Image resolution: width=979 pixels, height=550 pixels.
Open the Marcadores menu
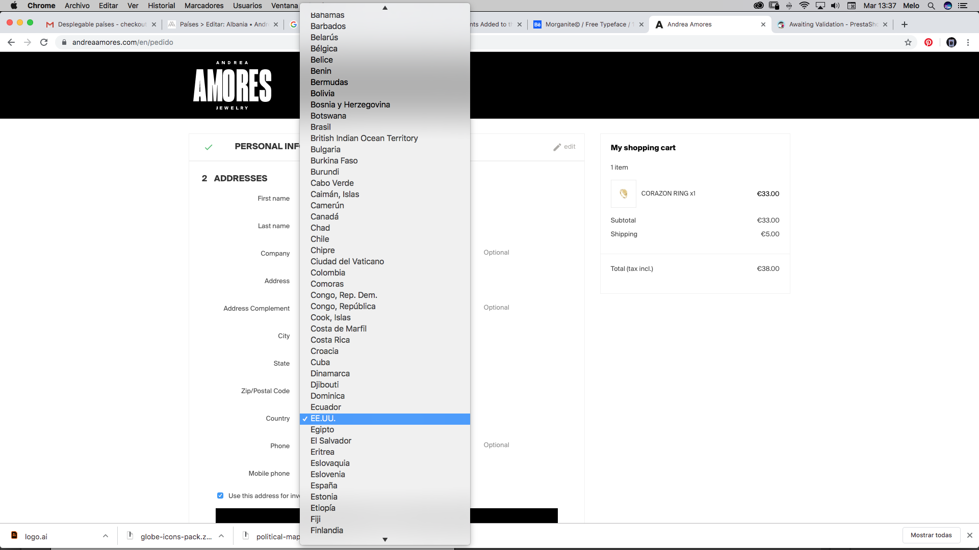coord(204,6)
